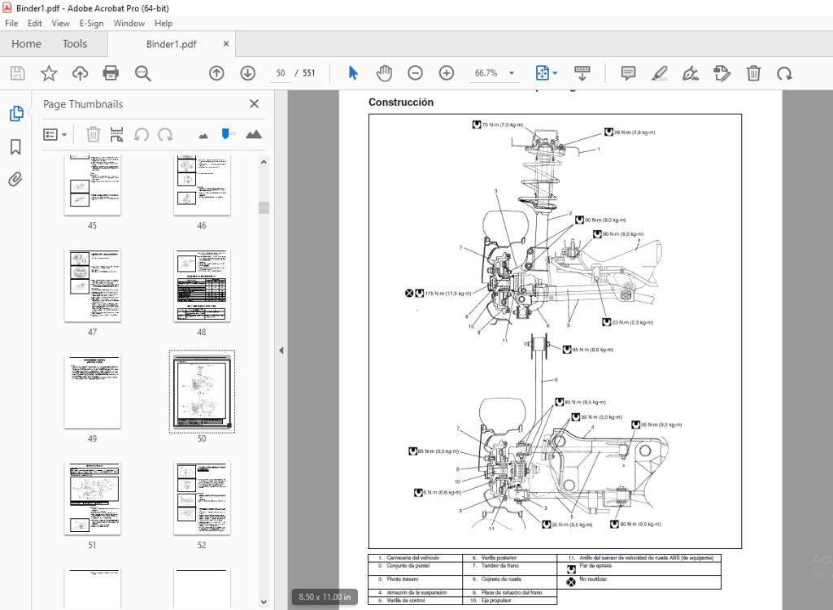Open the Find text magnifier tool
This screenshot has width=833, height=610.
click(142, 73)
